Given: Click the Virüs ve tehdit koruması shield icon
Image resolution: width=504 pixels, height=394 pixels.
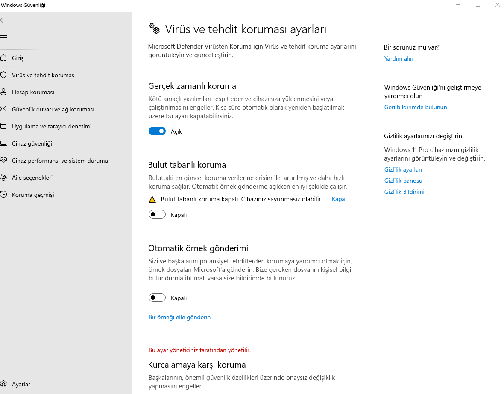Looking at the screenshot, I should click(4, 75).
